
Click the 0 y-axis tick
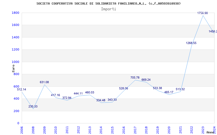pos(18,123)
